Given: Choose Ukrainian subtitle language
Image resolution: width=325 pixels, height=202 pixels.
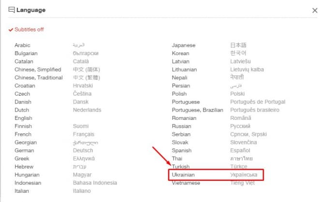Looking at the screenshot, I should click(x=186, y=174).
